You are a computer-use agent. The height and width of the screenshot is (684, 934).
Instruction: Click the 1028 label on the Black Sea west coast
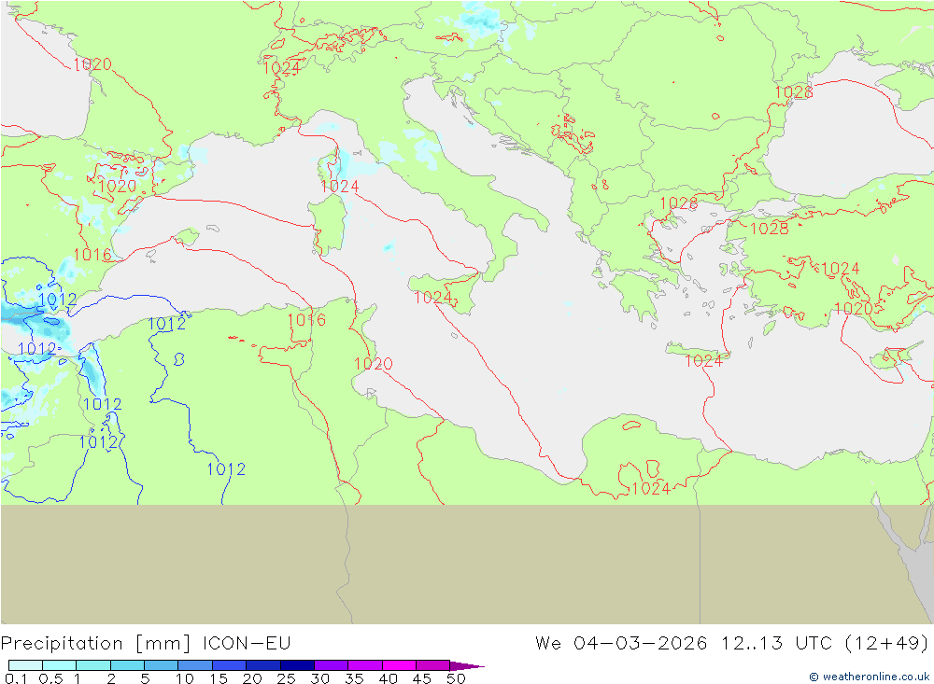793,92
